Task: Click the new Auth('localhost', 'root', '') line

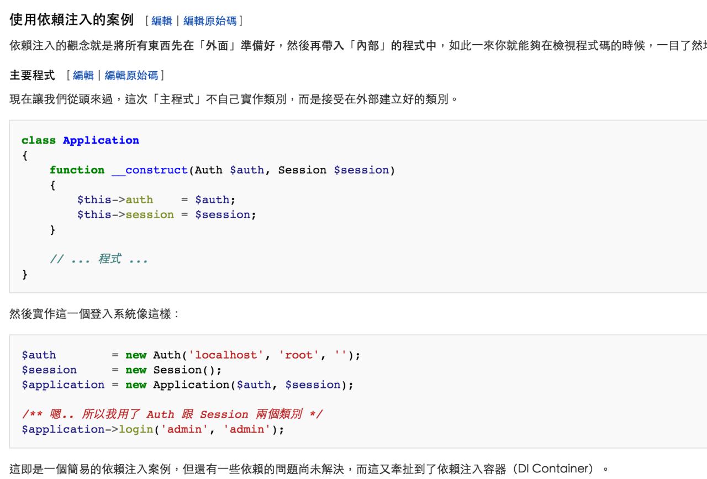Action: 191,355
